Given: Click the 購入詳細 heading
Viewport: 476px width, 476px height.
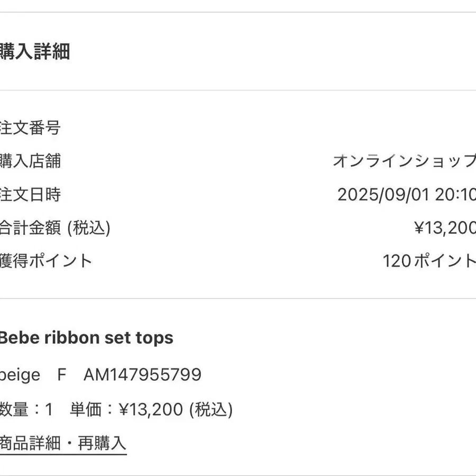Looking at the screenshot, I should tap(35, 52).
